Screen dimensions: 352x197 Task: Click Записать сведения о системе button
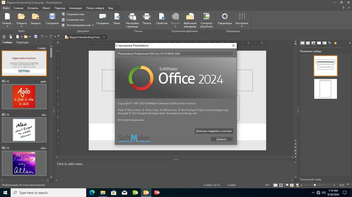click(214, 131)
